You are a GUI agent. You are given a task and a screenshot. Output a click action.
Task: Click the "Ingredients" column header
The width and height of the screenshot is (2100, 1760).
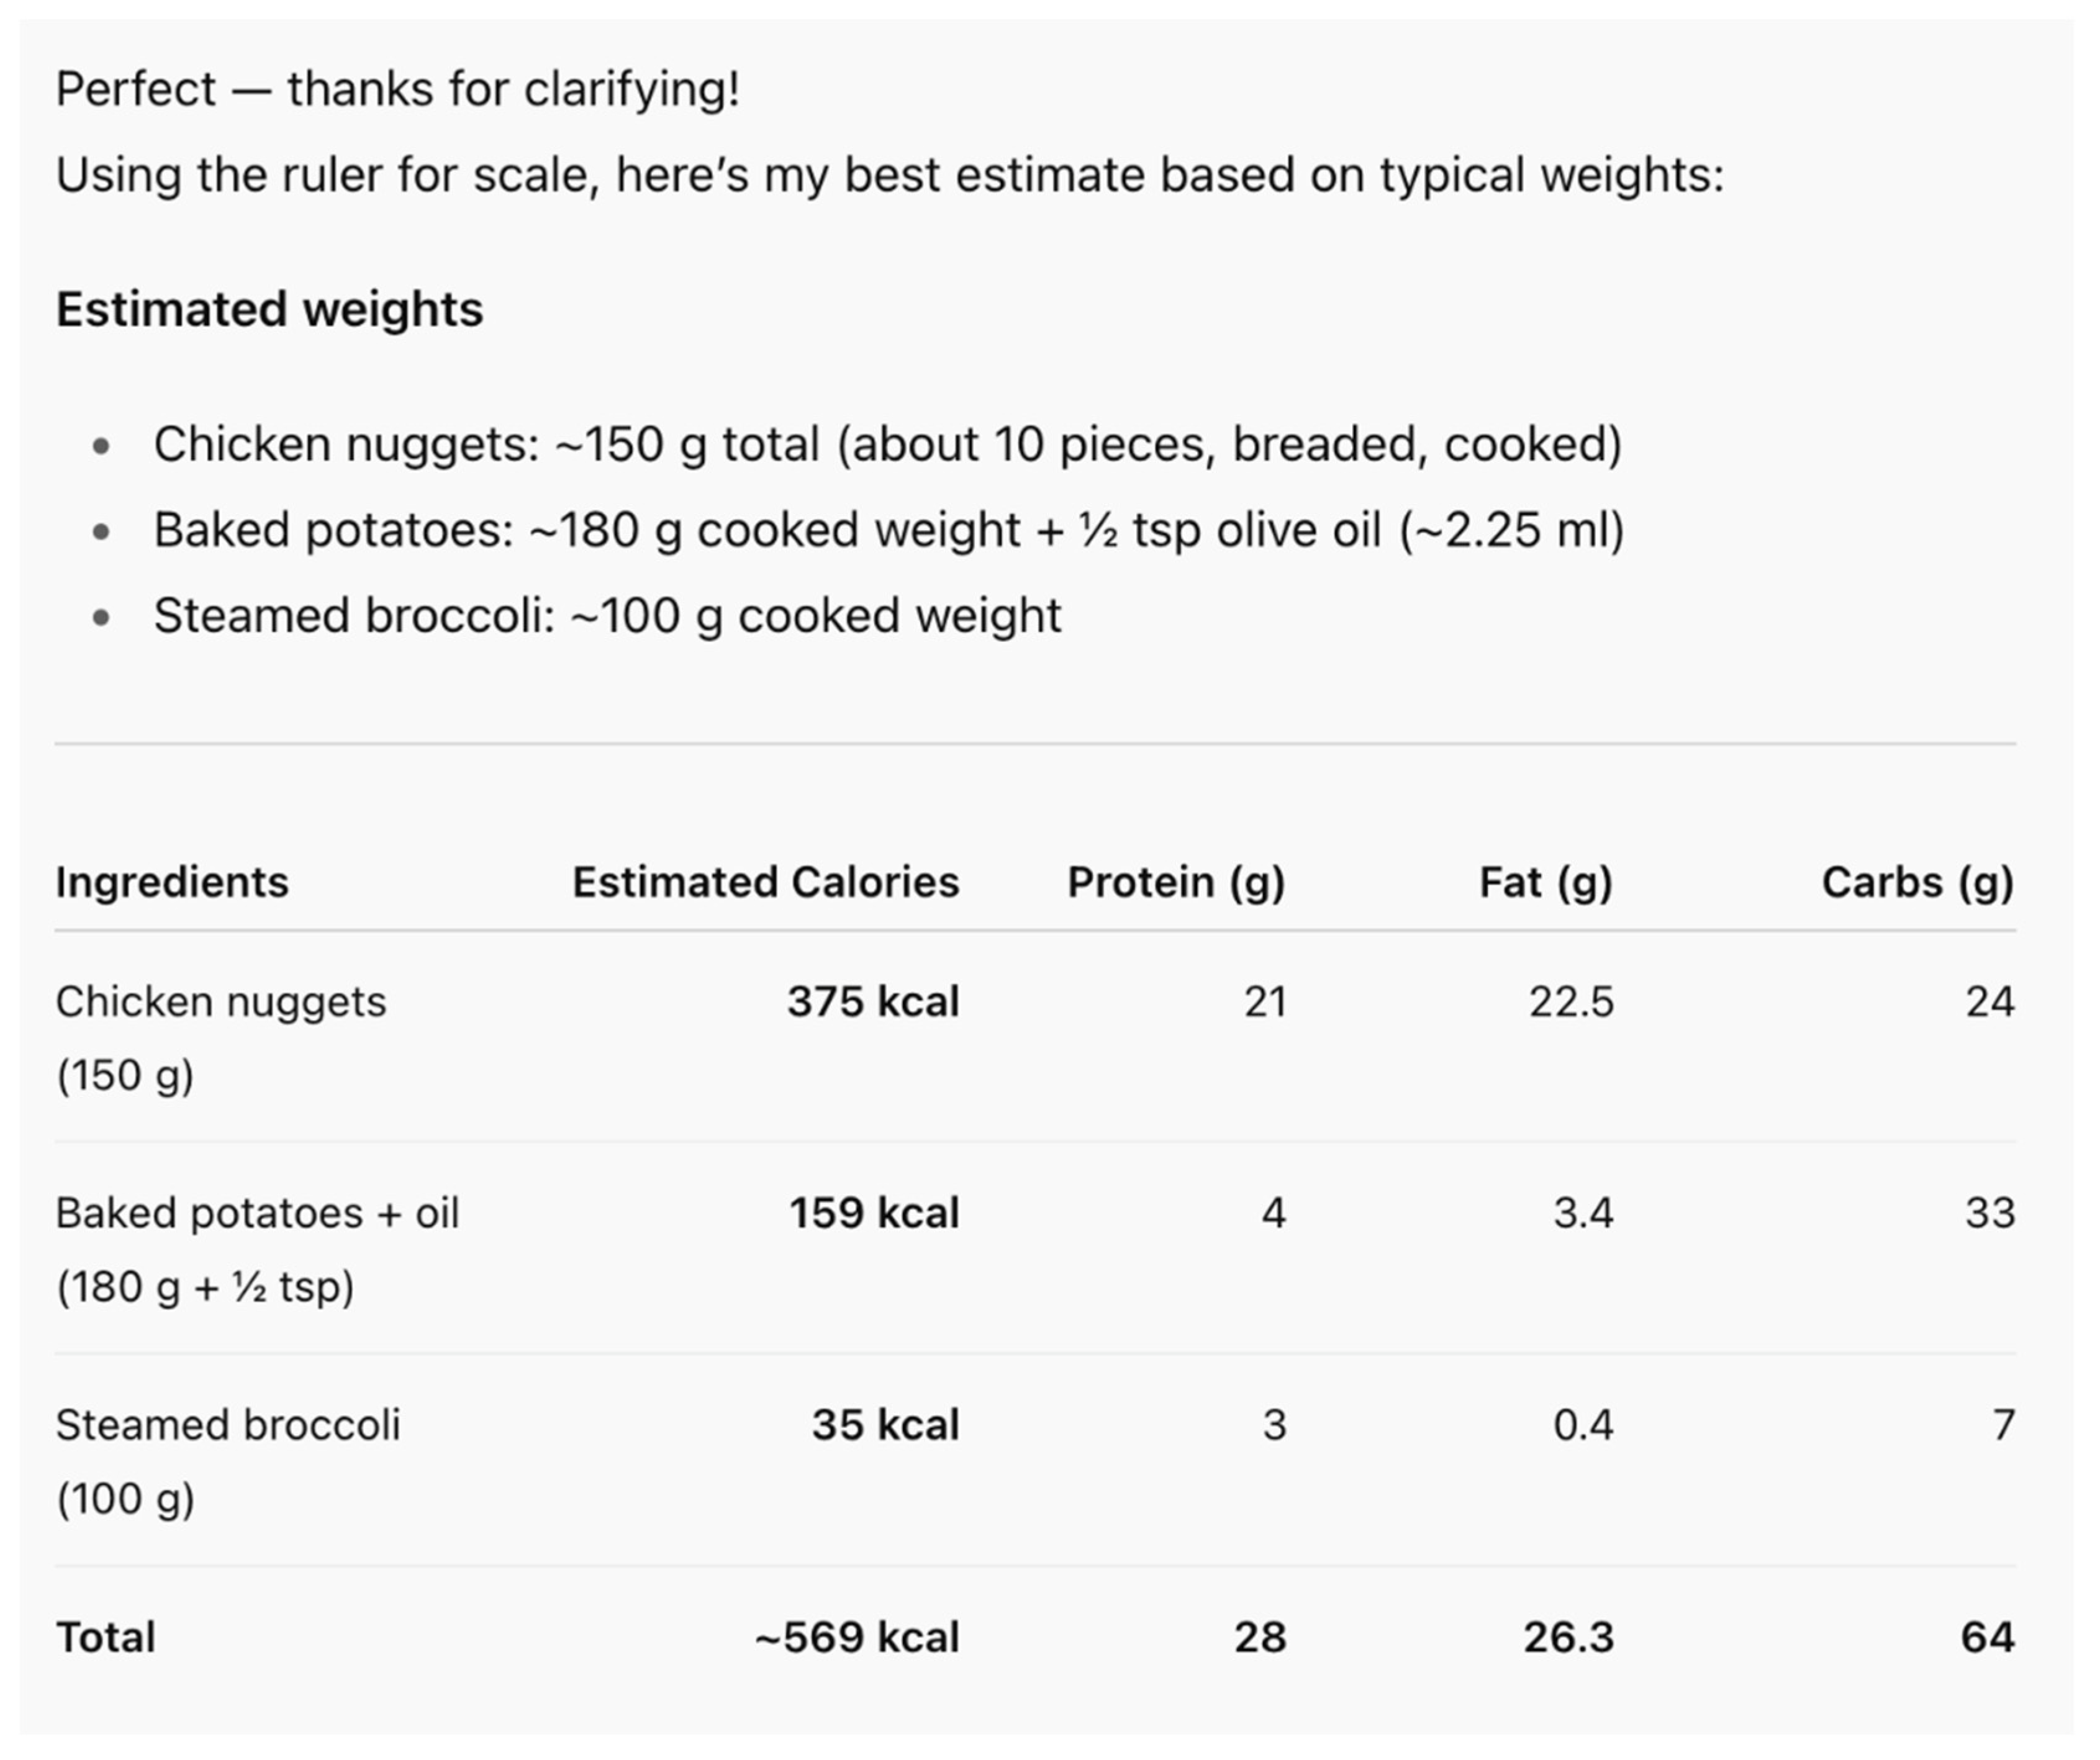coord(171,882)
